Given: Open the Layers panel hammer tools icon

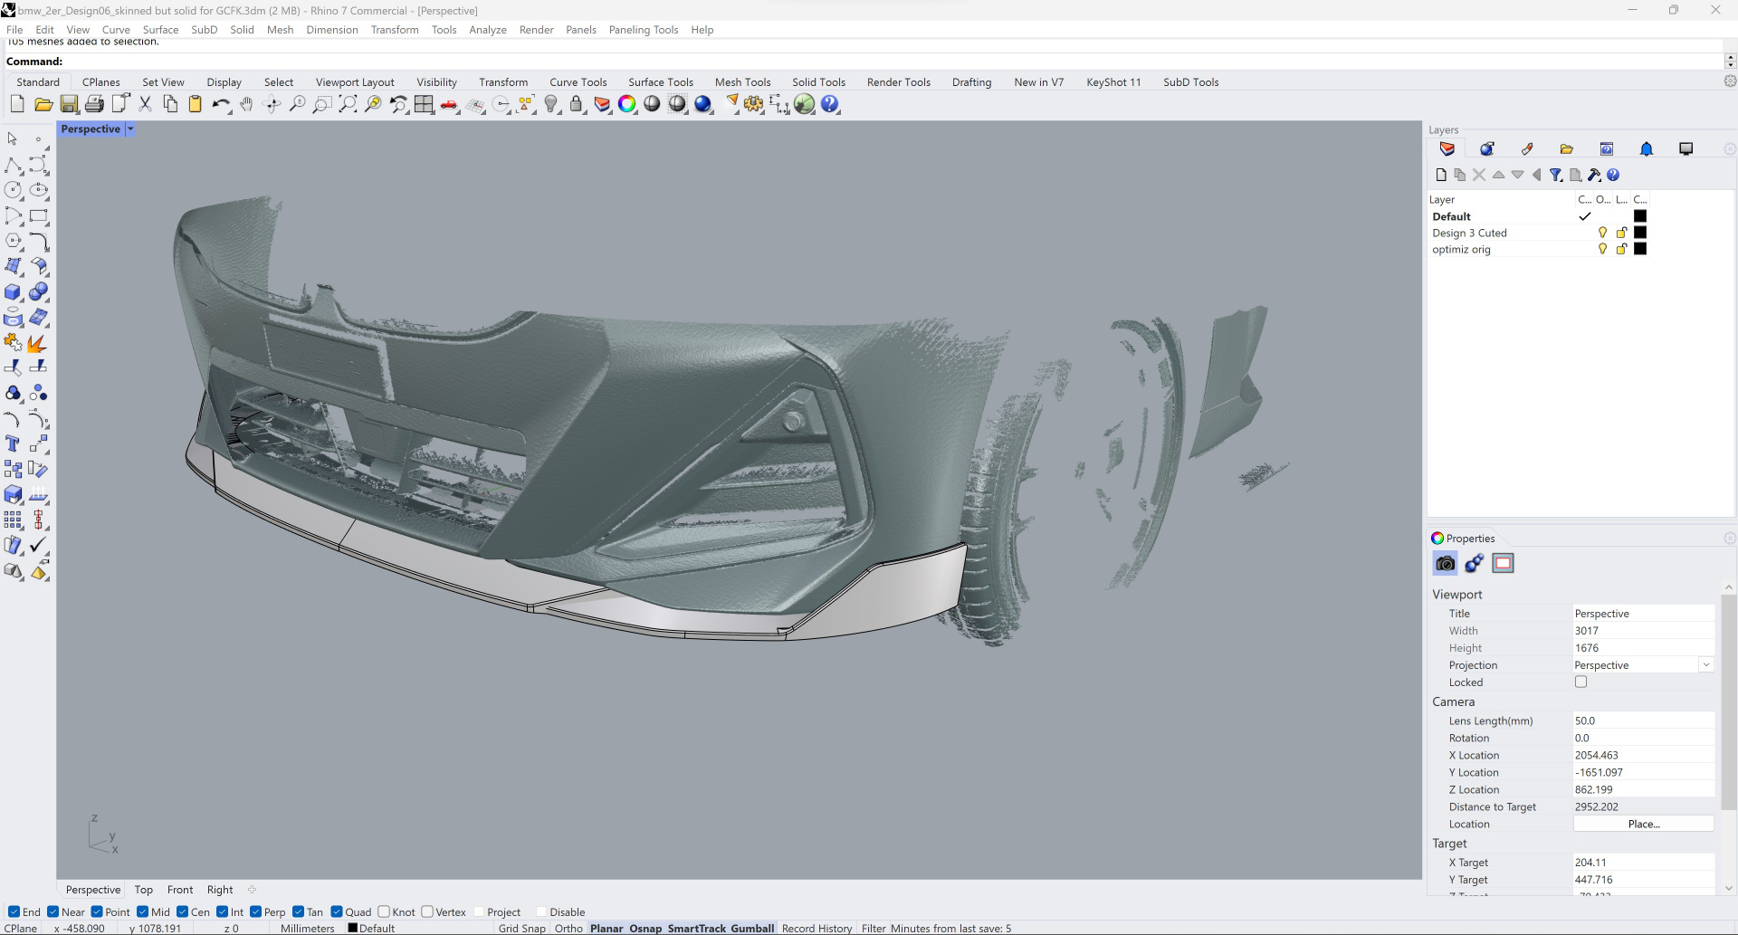Looking at the screenshot, I should point(1594,176).
